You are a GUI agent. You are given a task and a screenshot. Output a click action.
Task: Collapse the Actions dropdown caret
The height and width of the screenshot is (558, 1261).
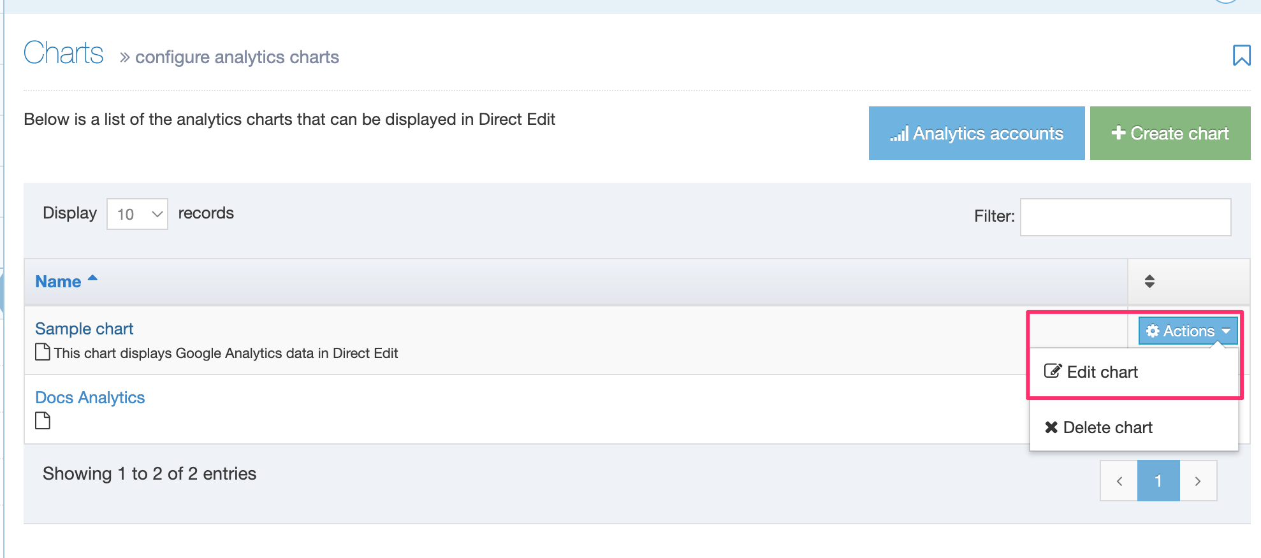click(x=1226, y=331)
